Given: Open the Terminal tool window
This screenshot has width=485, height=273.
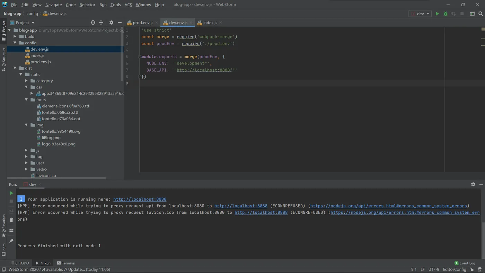Looking at the screenshot, I should pos(66,263).
